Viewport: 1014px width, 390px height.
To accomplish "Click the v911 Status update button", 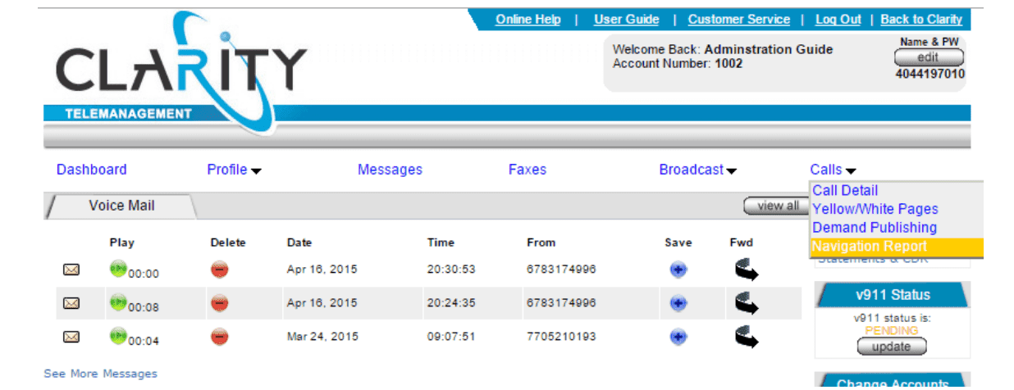I will (891, 347).
